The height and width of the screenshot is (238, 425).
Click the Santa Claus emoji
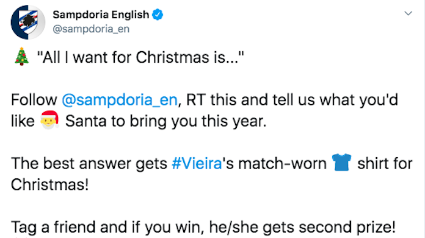tap(49, 120)
